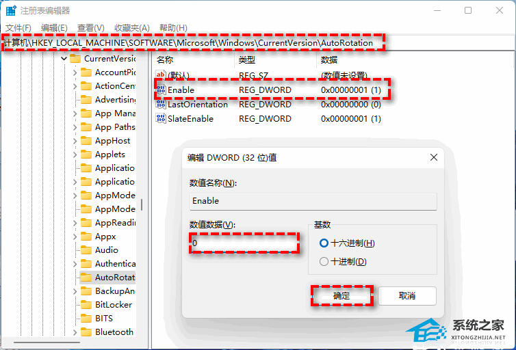Maximize the Registry Editor window

coord(468,10)
